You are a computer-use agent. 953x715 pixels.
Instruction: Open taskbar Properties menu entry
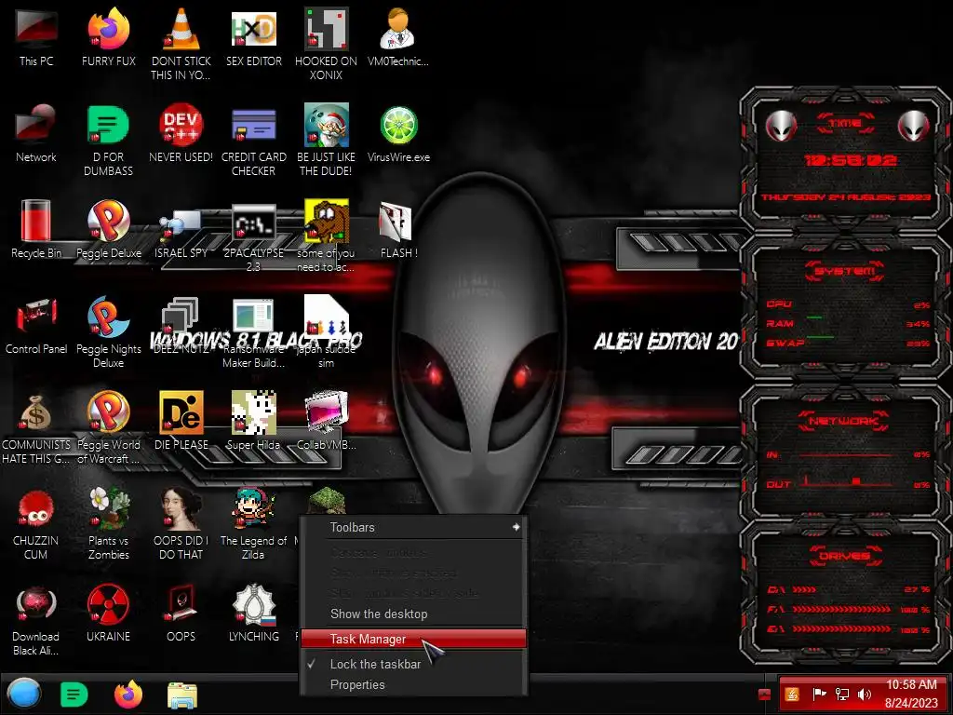413,684
